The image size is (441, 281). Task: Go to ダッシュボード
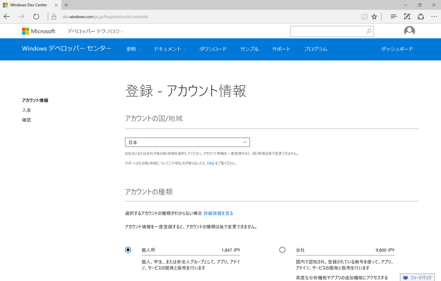397,49
